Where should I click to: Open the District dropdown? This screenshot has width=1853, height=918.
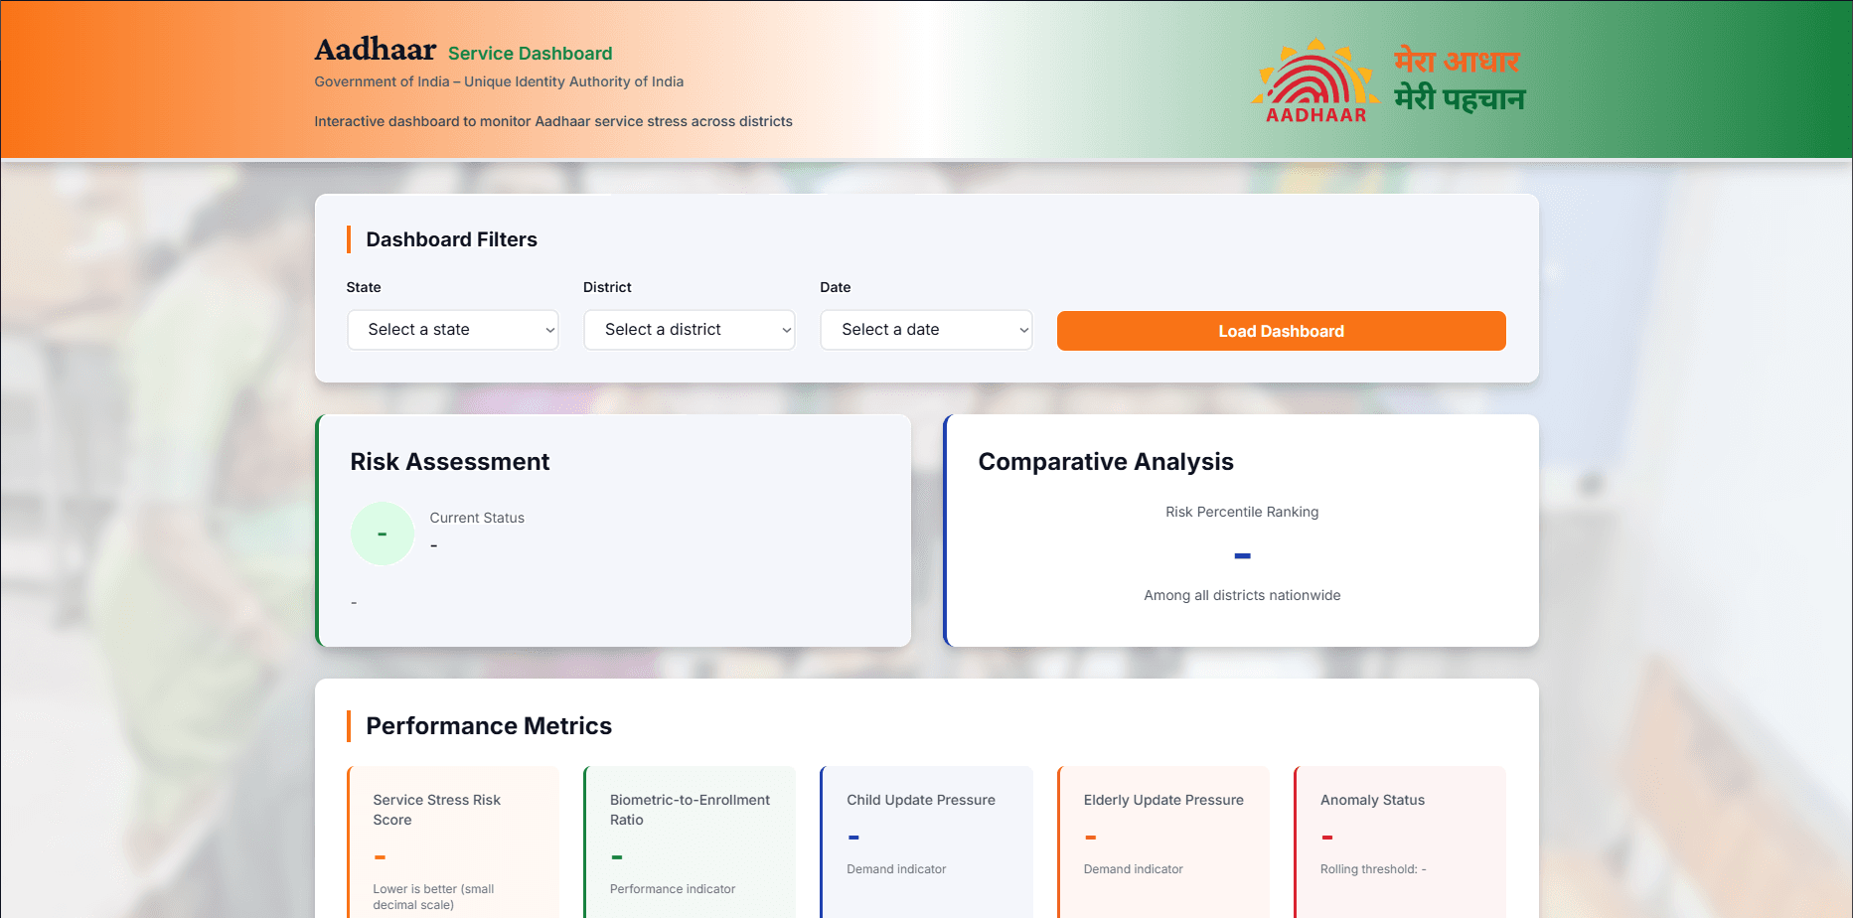tap(689, 330)
